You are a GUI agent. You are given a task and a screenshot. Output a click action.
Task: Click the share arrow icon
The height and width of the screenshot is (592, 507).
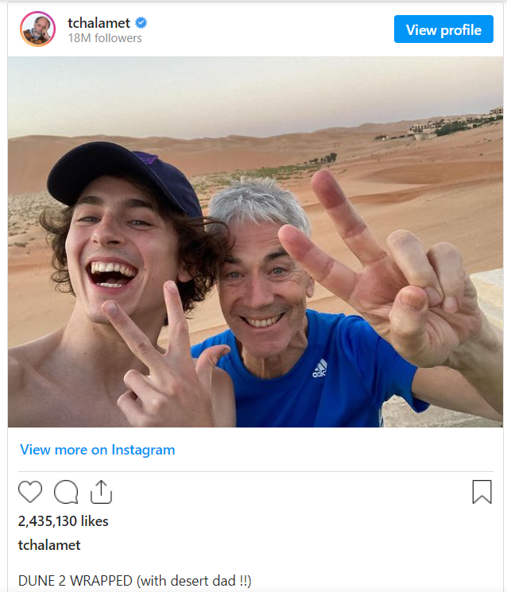101,492
